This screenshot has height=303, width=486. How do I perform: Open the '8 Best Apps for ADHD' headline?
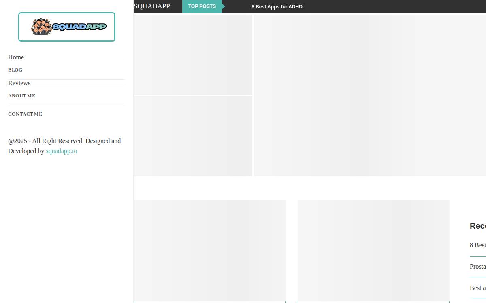277,7
